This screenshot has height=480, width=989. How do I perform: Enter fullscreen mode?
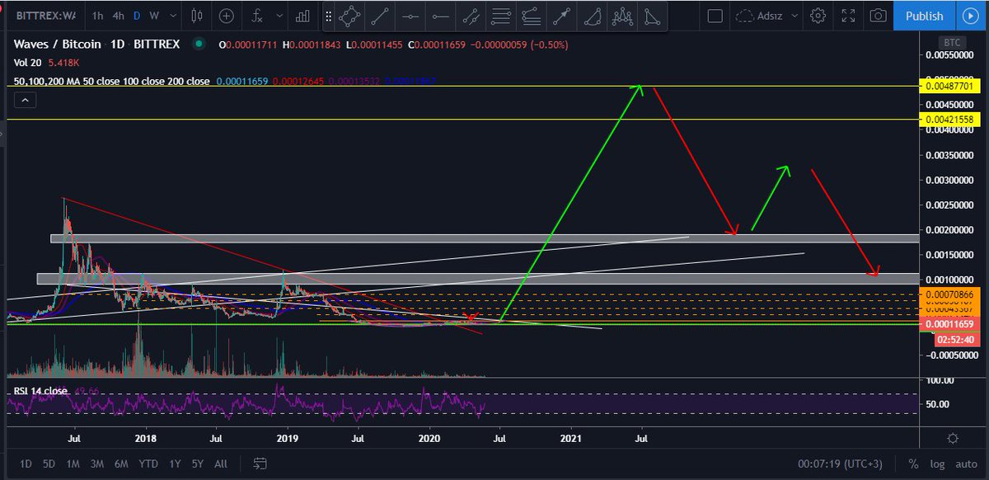(x=849, y=16)
